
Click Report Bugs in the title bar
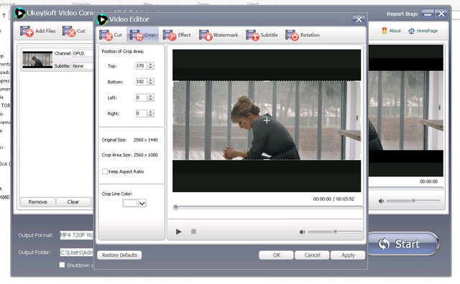(402, 14)
